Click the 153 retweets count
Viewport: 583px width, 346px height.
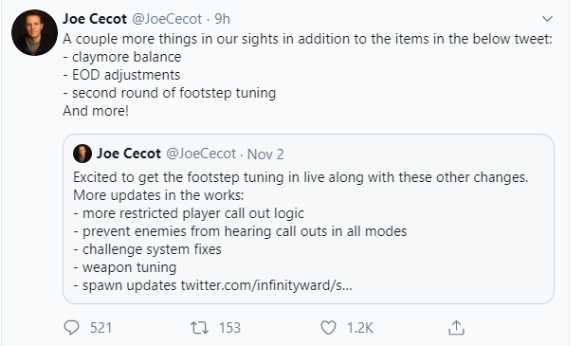tap(229, 328)
